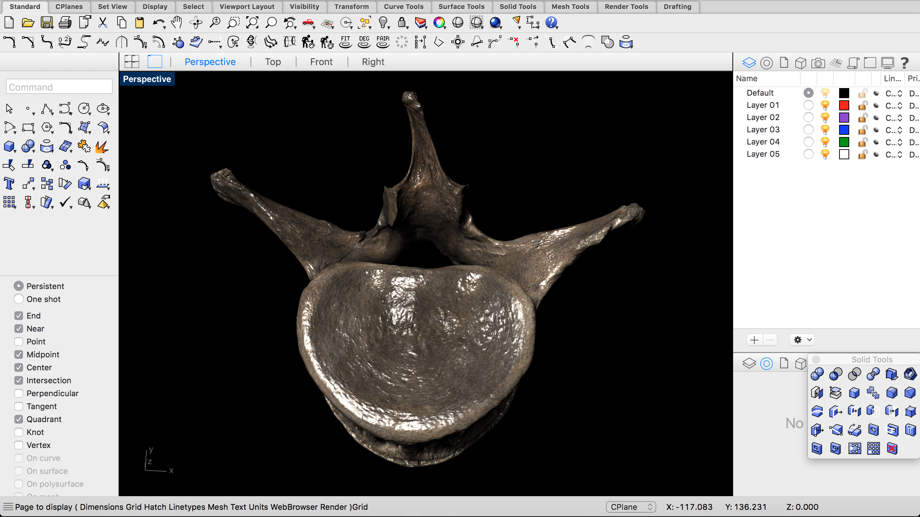
Task: Switch to the CPlanes toolbar tab
Action: pos(69,6)
